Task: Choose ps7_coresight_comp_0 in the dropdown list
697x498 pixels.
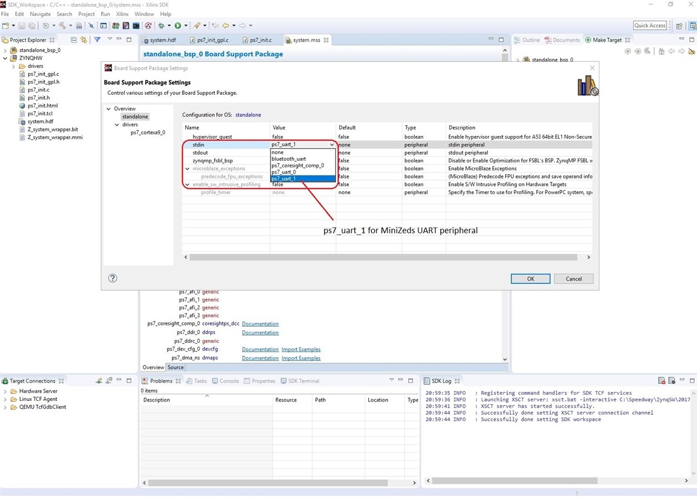Action: (297, 165)
